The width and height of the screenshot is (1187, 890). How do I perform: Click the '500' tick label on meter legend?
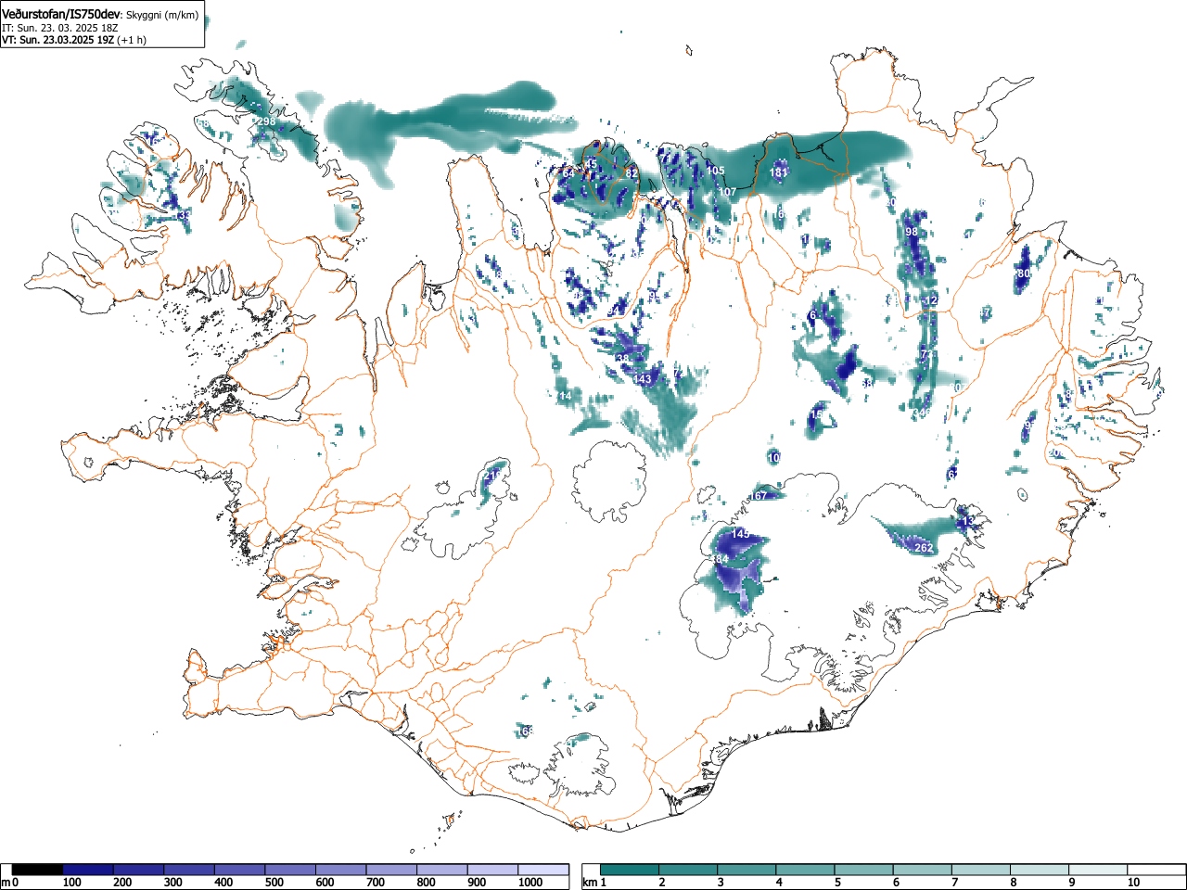274,883
